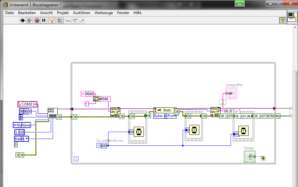Select the first wait timer watch icon
298x187 pixels.
click(139, 131)
